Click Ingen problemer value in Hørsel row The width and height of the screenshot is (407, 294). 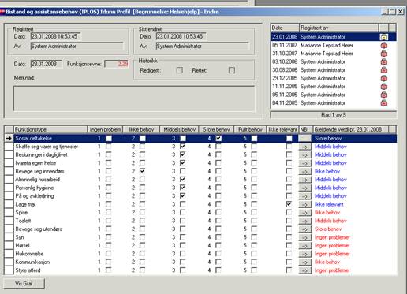pos(332,246)
